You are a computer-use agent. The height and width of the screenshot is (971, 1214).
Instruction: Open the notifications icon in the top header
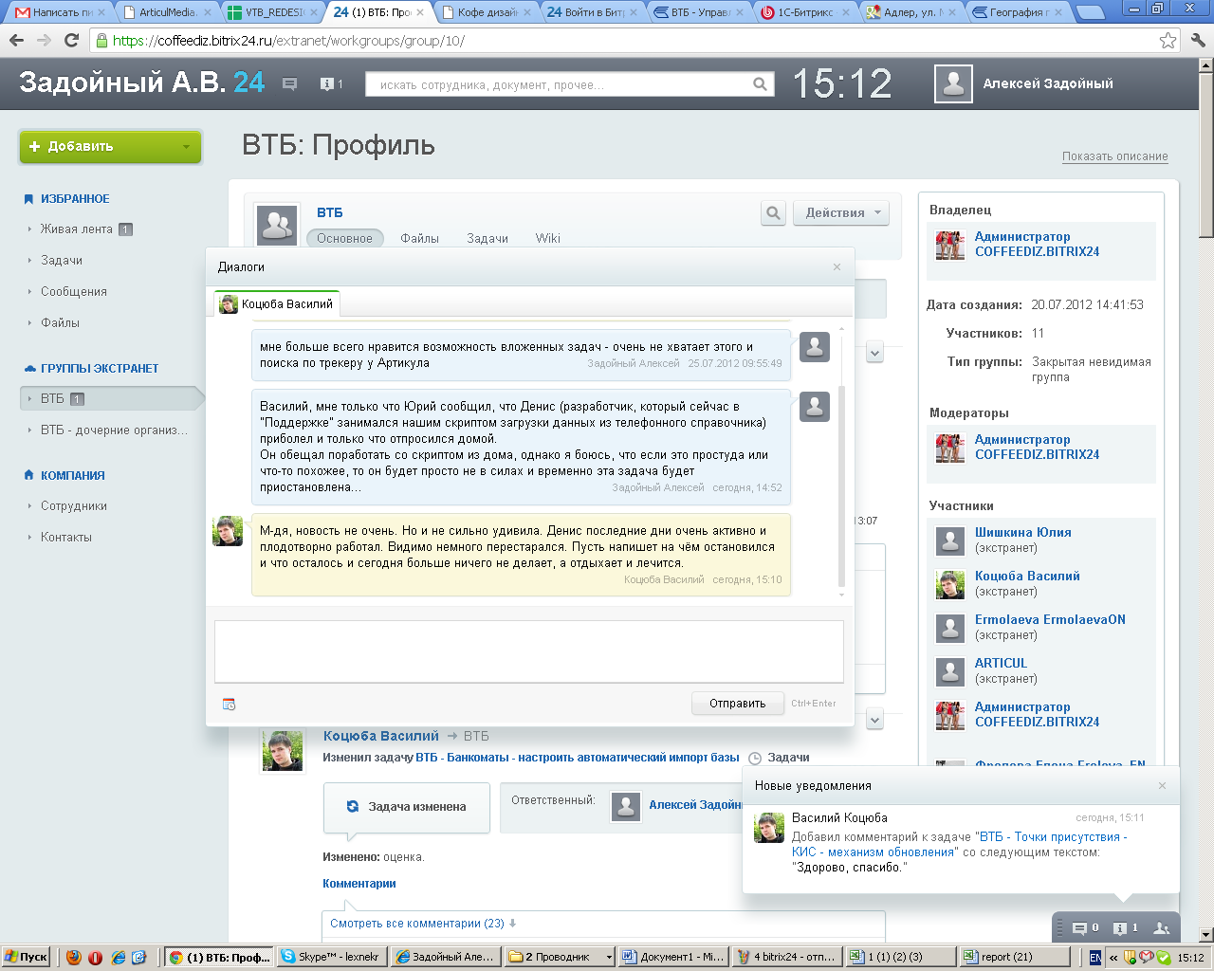326,84
